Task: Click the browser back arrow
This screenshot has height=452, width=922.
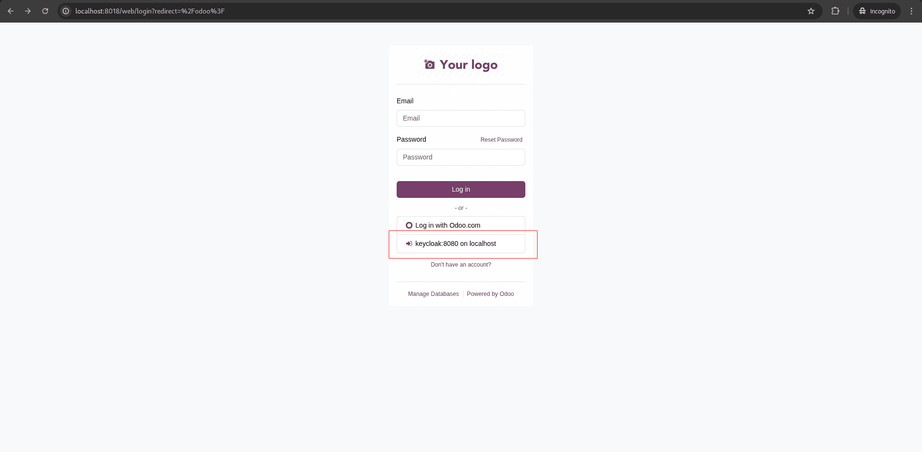Action: [11, 11]
